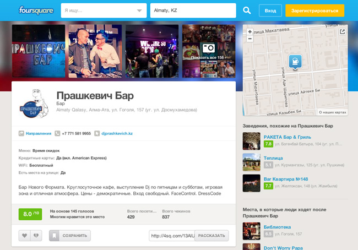Click 'О наших картах' on the map
This screenshot has width=358, height=250.
pos(333,112)
